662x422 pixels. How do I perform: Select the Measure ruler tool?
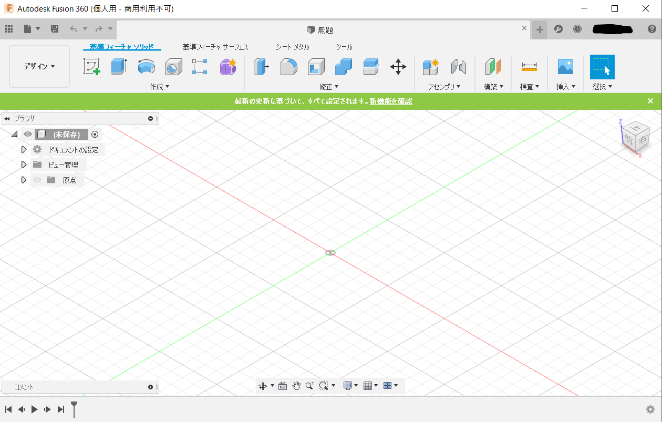pyautogui.click(x=530, y=67)
